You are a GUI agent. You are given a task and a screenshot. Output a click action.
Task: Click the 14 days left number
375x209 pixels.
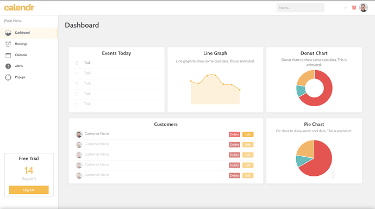29,170
